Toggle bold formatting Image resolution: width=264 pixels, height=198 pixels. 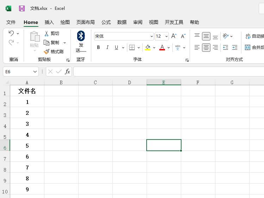coord(98,48)
